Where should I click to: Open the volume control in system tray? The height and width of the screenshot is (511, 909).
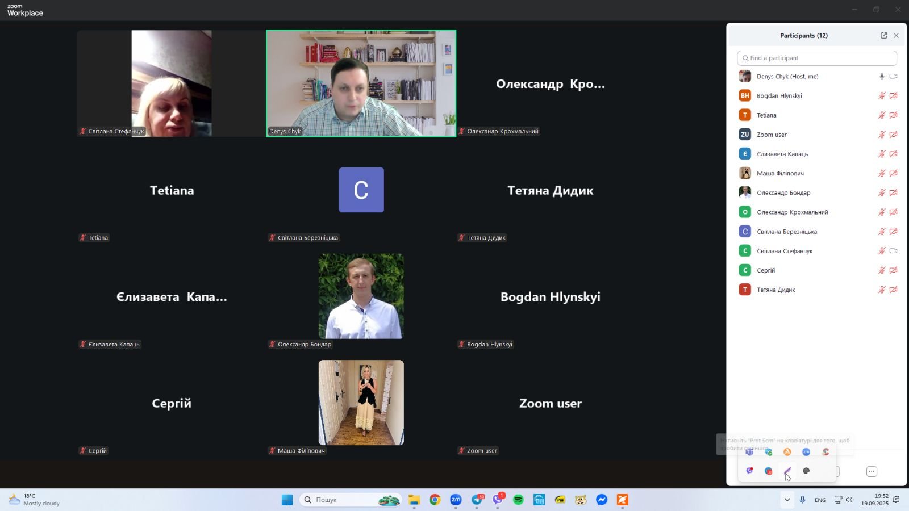849,500
